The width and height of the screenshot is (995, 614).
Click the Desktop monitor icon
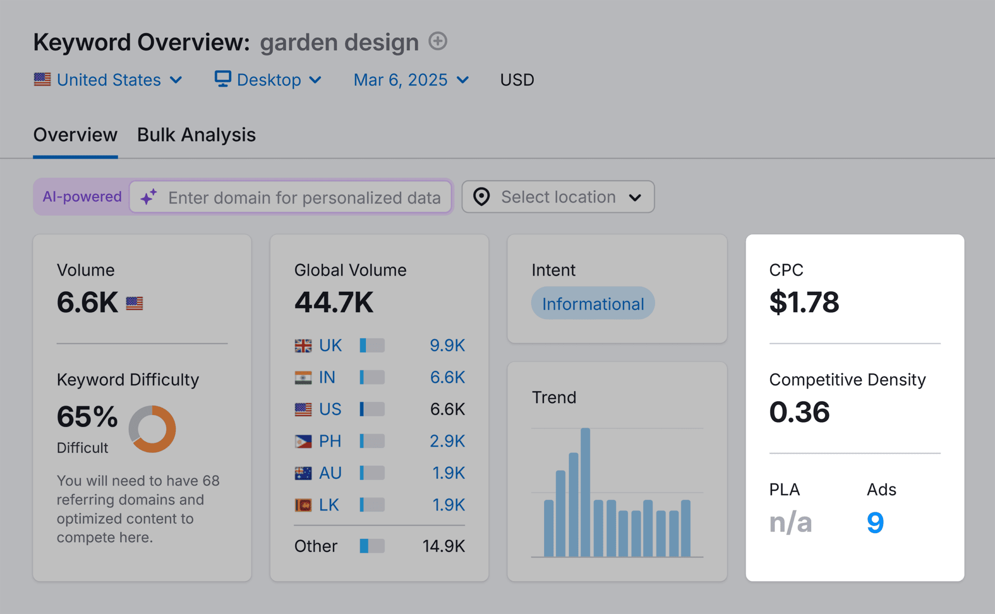(223, 79)
